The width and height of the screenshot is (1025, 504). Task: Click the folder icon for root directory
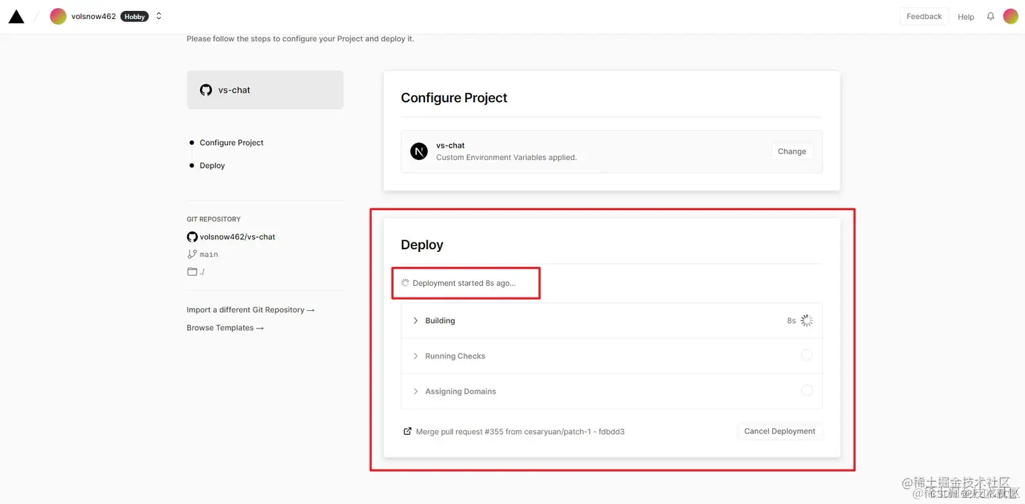coord(192,272)
